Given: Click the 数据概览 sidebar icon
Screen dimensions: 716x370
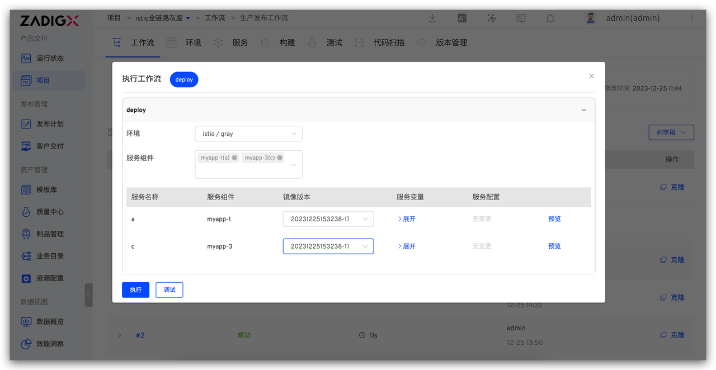Looking at the screenshot, I should (26, 321).
